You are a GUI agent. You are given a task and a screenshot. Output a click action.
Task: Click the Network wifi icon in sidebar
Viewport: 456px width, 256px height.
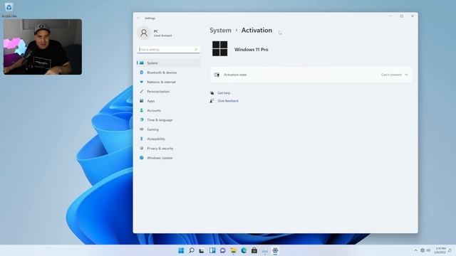142,82
